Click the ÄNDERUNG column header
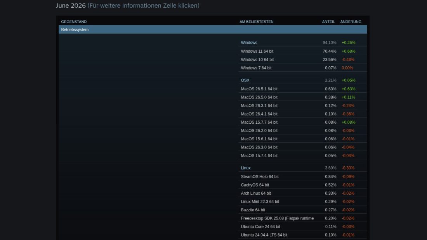The image size is (427, 240). click(x=351, y=22)
